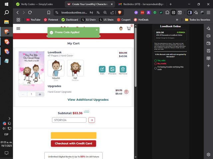Select fdssfd giver character thumbnail

click(56, 68)
